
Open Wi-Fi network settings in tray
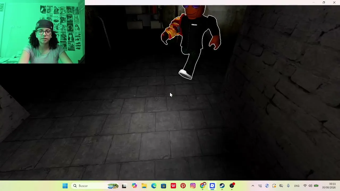305,186
